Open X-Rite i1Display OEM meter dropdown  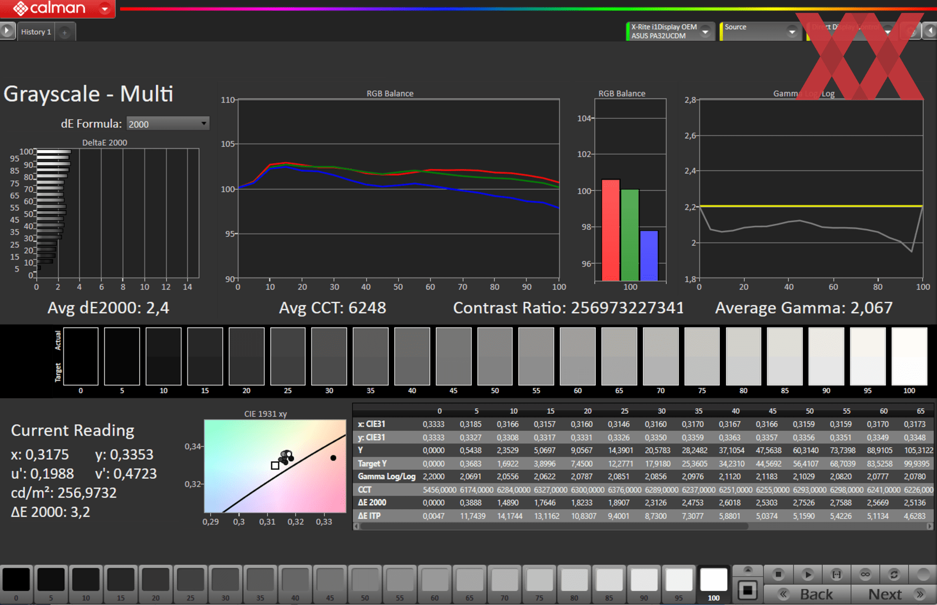(705, 31)
